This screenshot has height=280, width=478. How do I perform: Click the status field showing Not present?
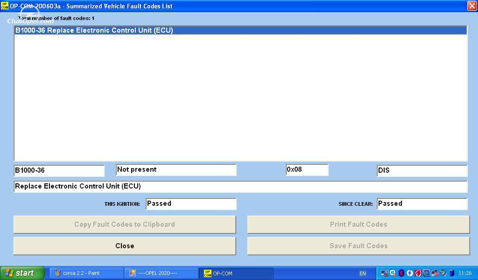coord(176,170)
